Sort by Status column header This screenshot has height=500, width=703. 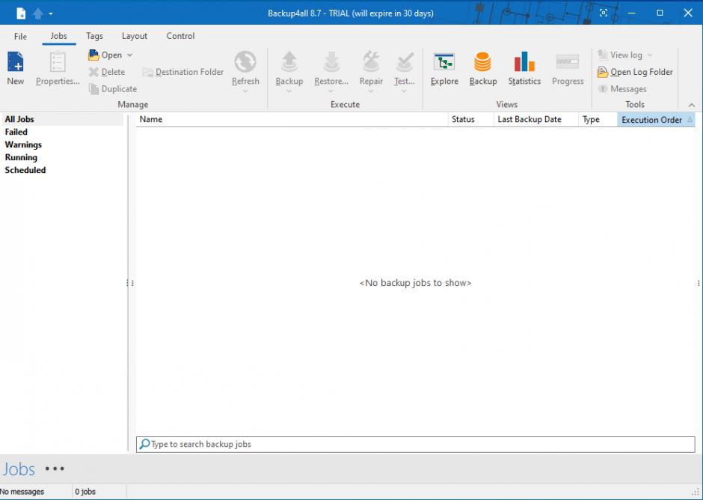[470, 120]
